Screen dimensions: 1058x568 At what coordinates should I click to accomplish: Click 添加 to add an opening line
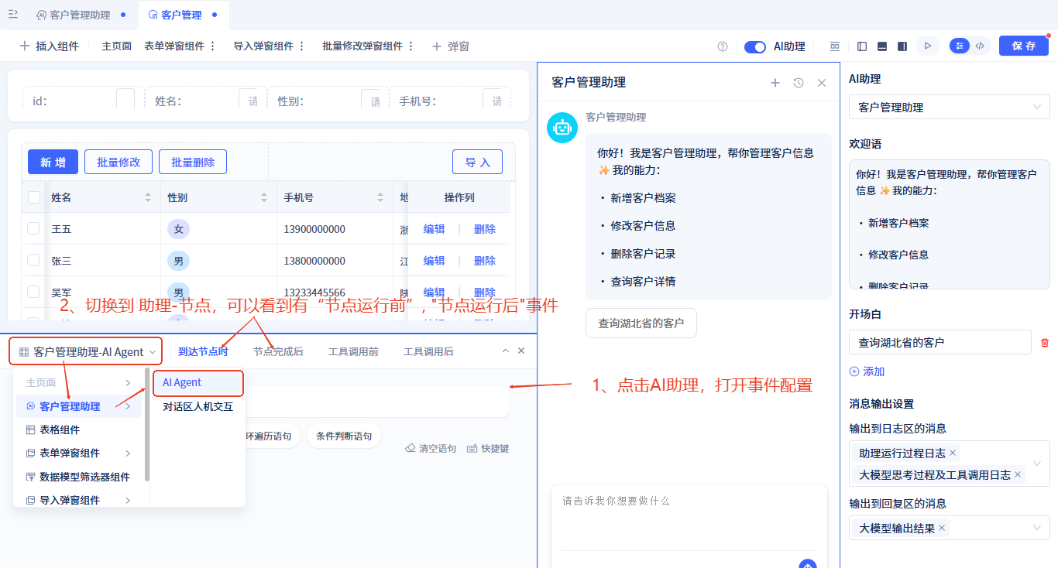click(867, 371)
